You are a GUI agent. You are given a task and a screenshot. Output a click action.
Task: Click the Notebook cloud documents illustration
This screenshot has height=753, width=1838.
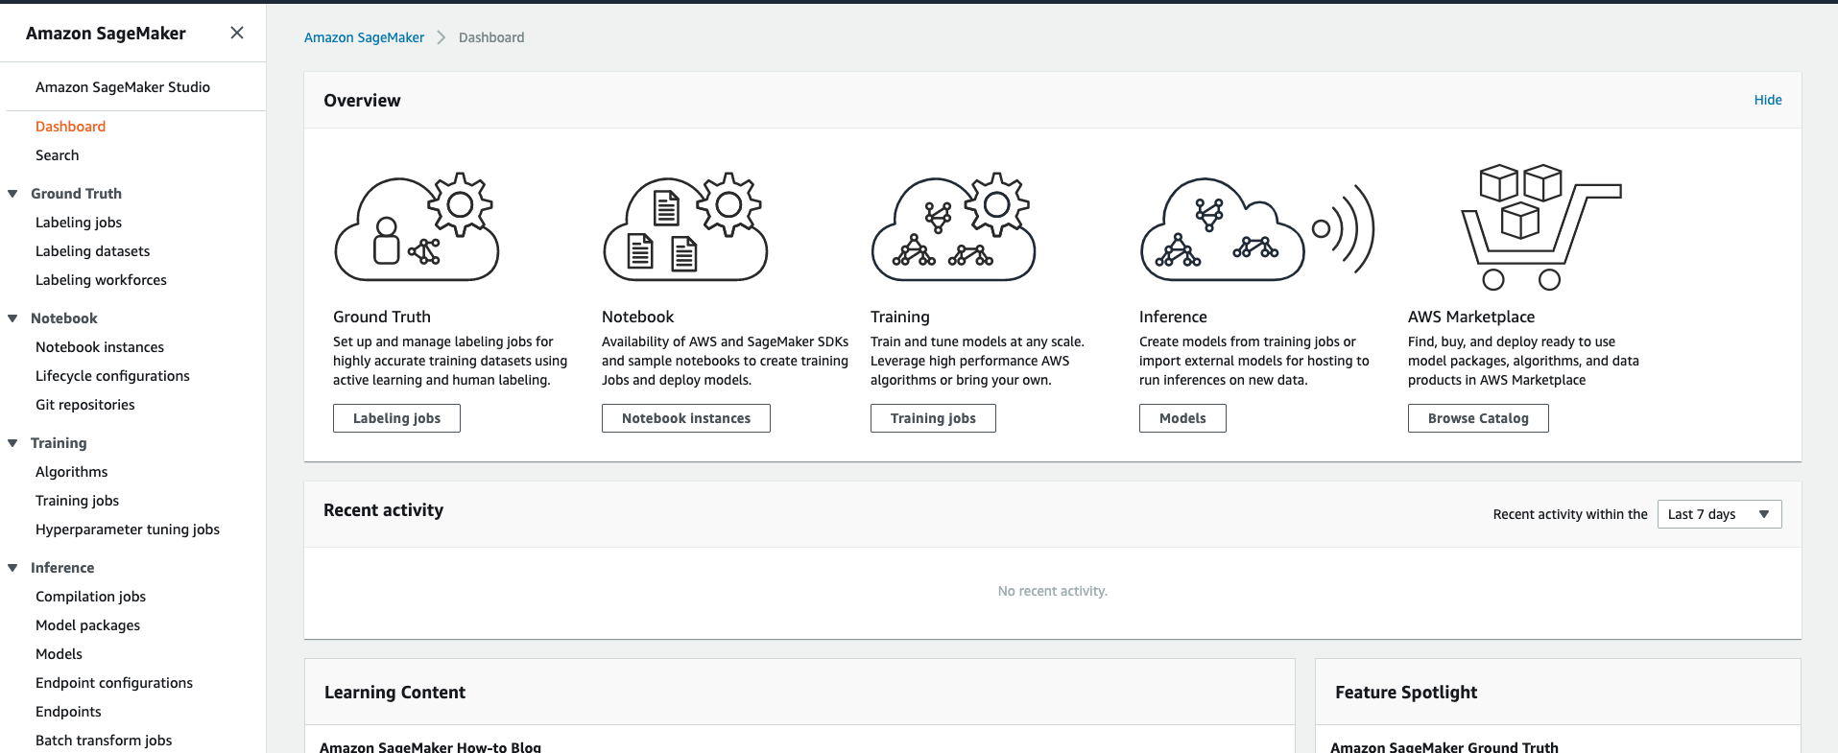(x=685, y=227)
